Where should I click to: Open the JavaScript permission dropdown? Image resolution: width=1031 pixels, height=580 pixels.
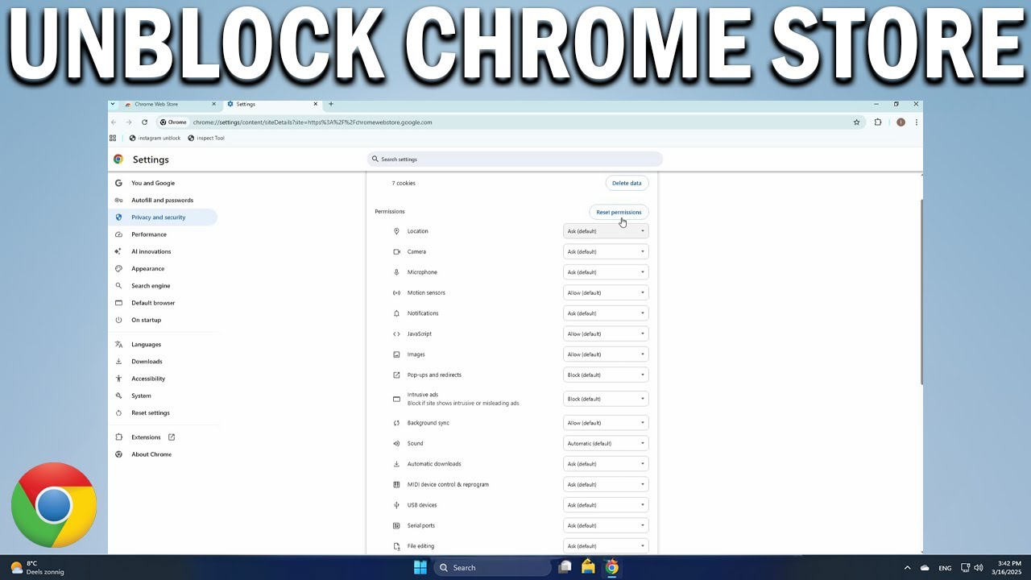tap(606, 333)
